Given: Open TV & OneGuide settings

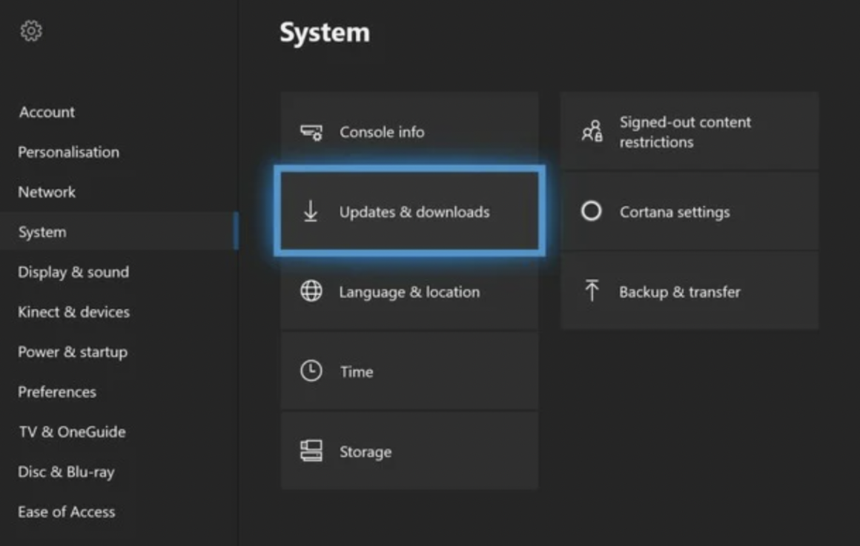Looking at the screenshot, I should click(x=71, y=432).
